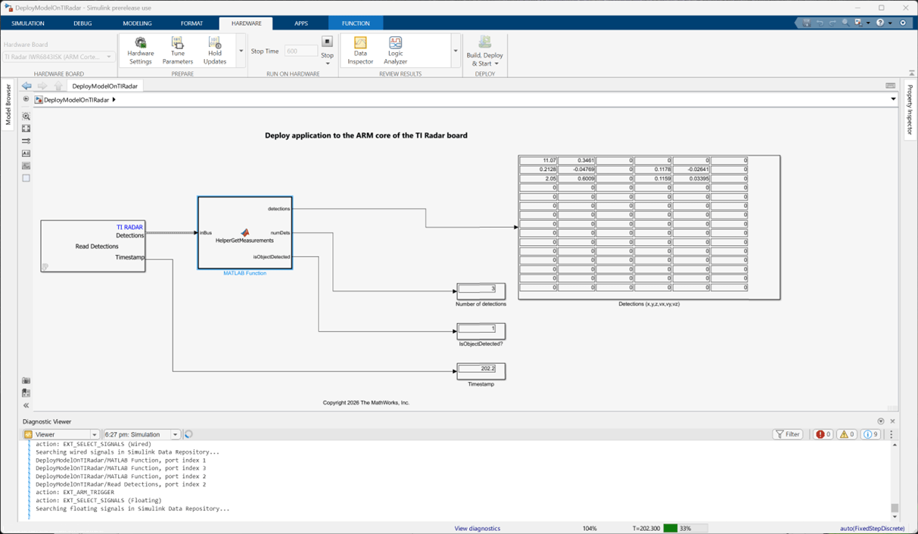
Task: Switch to the Modeling tab
Action: pos(137,23)
